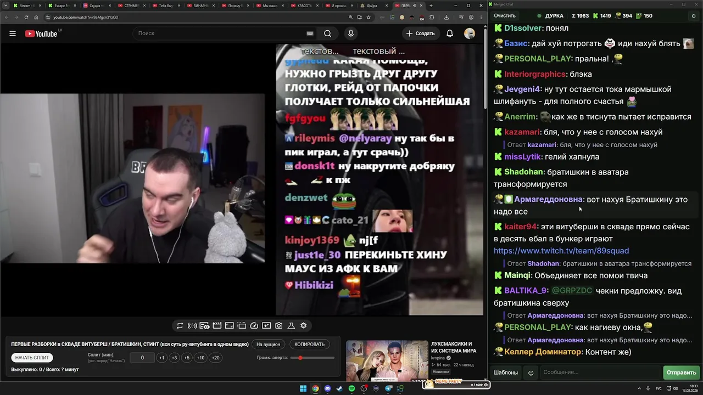Open Telegram from the taskbar

pyautogui.click(x=388, y=388)
